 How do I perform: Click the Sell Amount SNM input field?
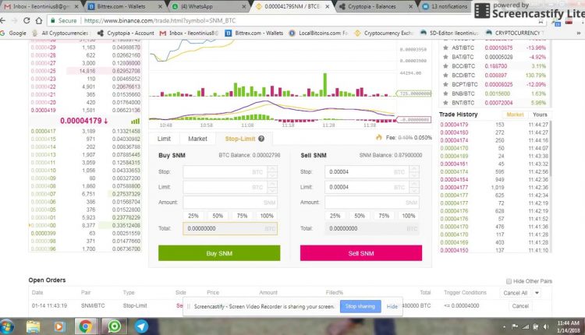click(372, 203)
